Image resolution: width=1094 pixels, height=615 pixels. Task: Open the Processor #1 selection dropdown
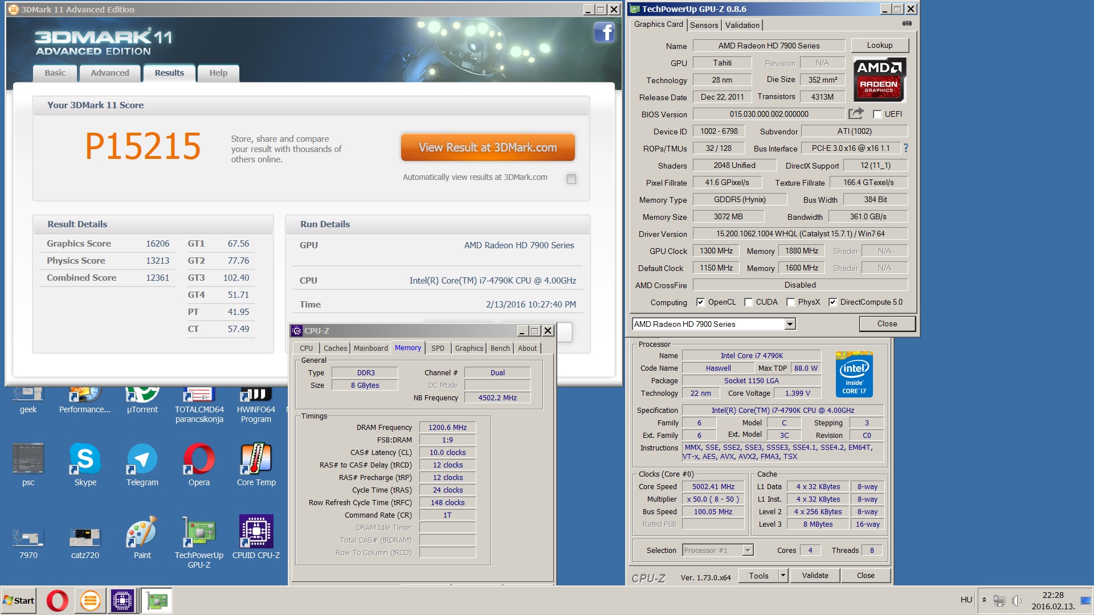click(748, 550)
